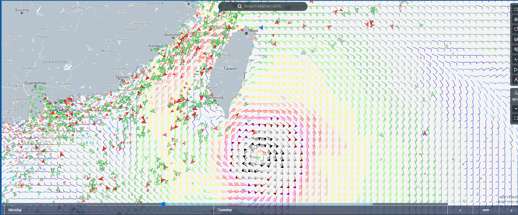
Task: Click the Qingyuan city label
Action: (30, 68)
